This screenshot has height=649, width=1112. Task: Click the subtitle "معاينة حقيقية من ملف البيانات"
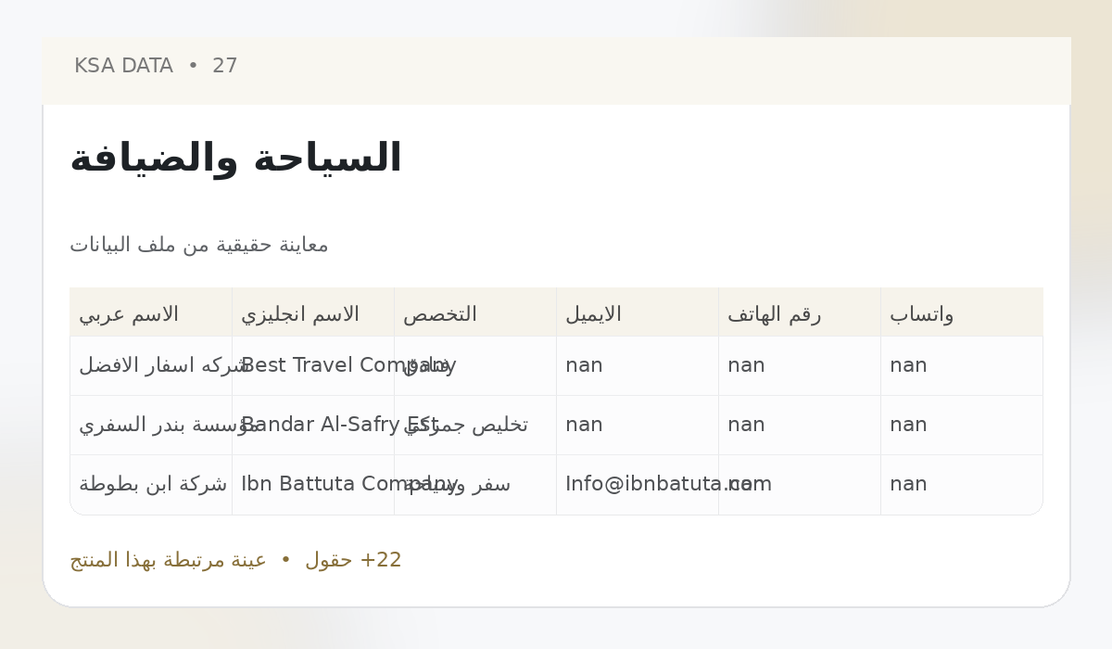[x=199, y=245]
